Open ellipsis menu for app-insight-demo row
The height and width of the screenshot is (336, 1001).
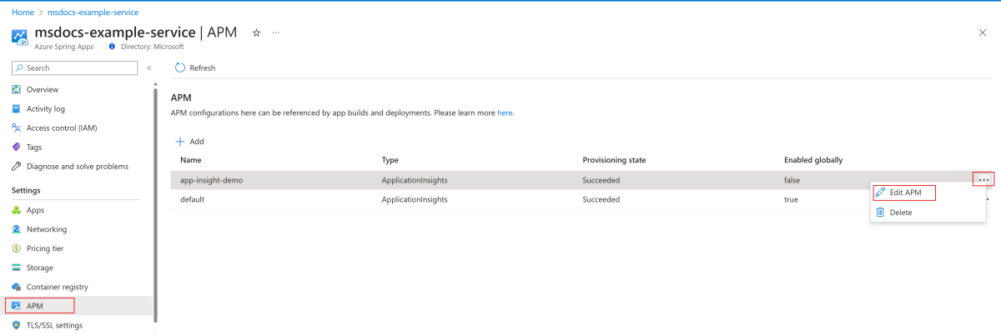pyautogui.click(x=983, y=179)
